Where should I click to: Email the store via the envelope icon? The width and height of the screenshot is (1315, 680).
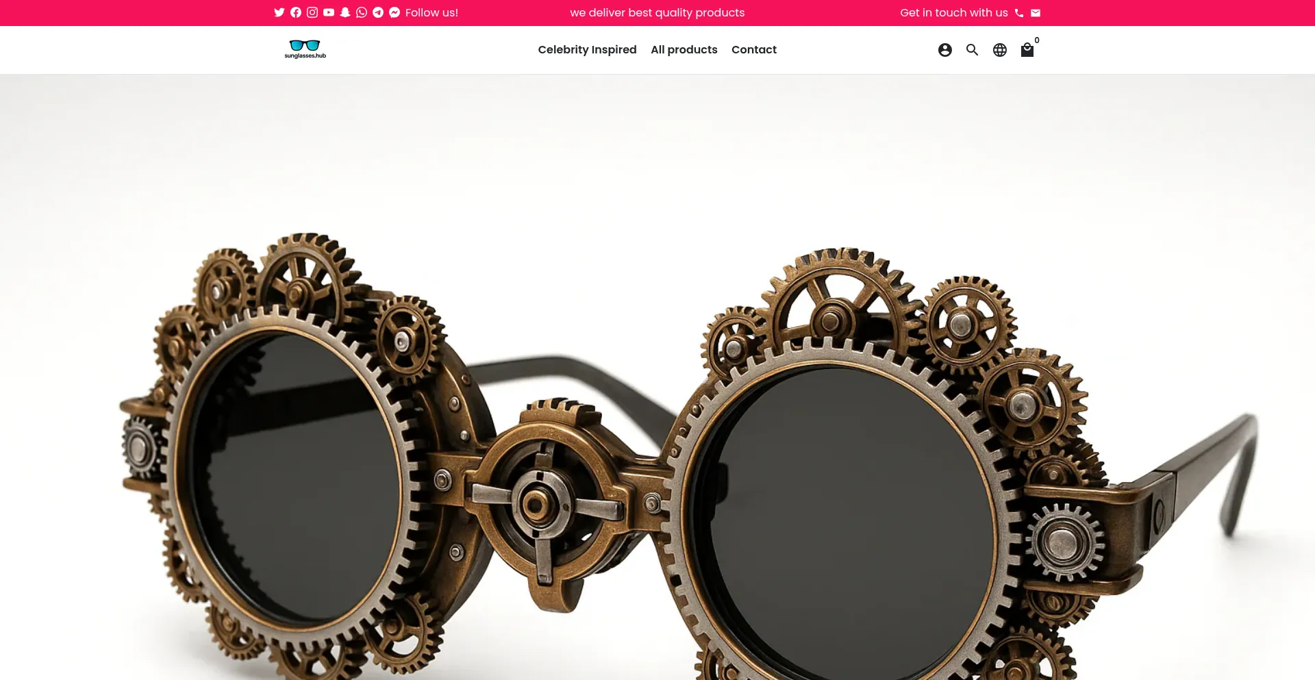[1036, 12]
